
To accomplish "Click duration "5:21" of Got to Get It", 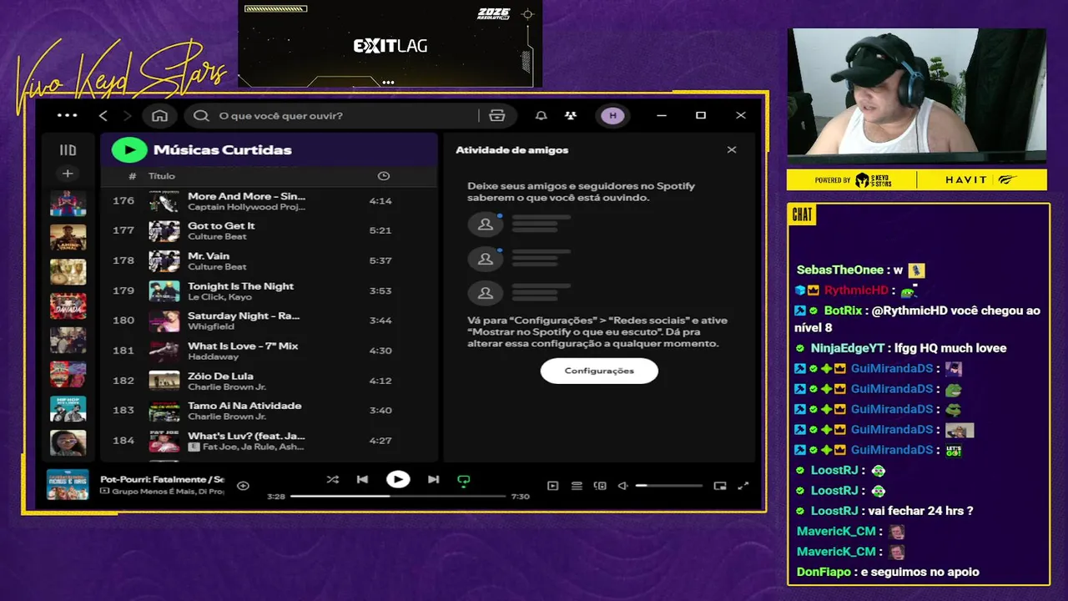I will click(x=380, y=230).
